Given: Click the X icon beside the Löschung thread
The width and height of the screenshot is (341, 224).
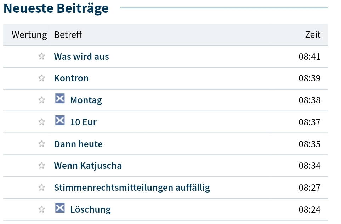Looking at the screenshot, I should (59, 209).
